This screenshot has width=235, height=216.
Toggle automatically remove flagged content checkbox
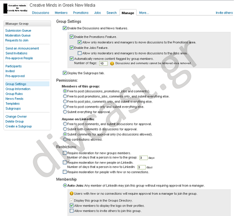tap(72, 59)
